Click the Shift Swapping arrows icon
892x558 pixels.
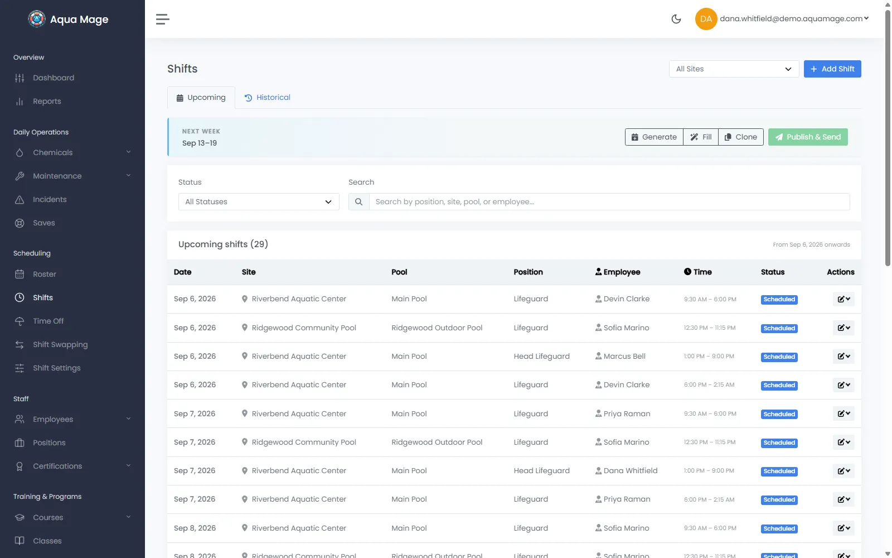[20, 345]
